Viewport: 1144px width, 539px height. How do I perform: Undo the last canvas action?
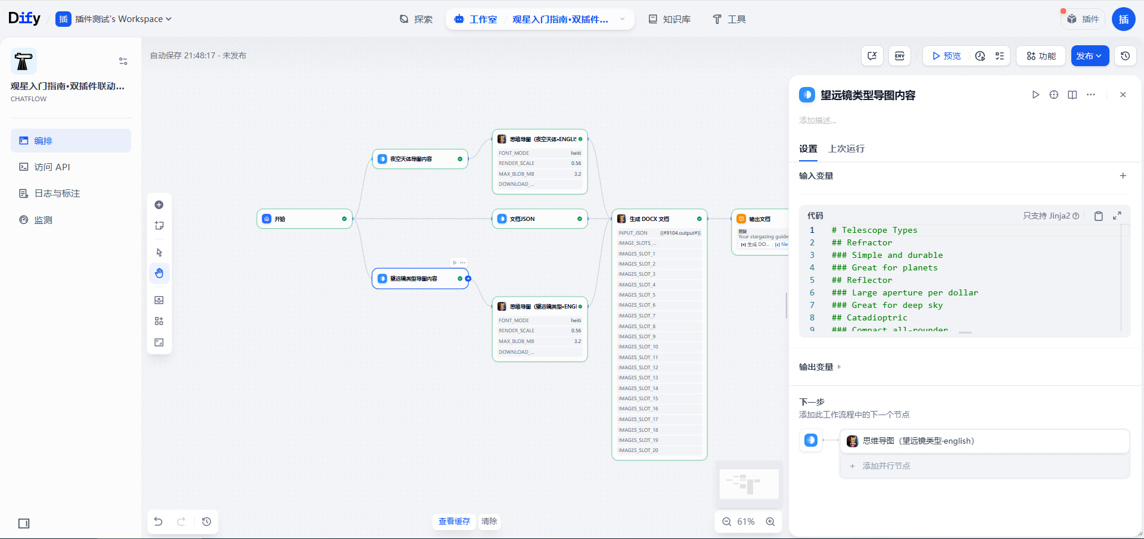coord(158,522)
